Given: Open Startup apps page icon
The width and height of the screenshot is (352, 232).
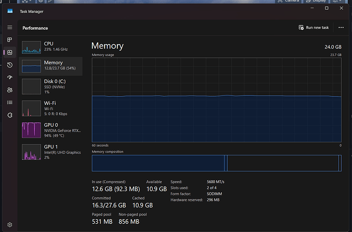Looking at the screenshot, I should (x=10, y=77).
